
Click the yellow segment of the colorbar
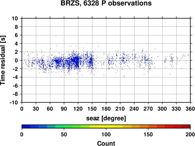click(106, 127)
